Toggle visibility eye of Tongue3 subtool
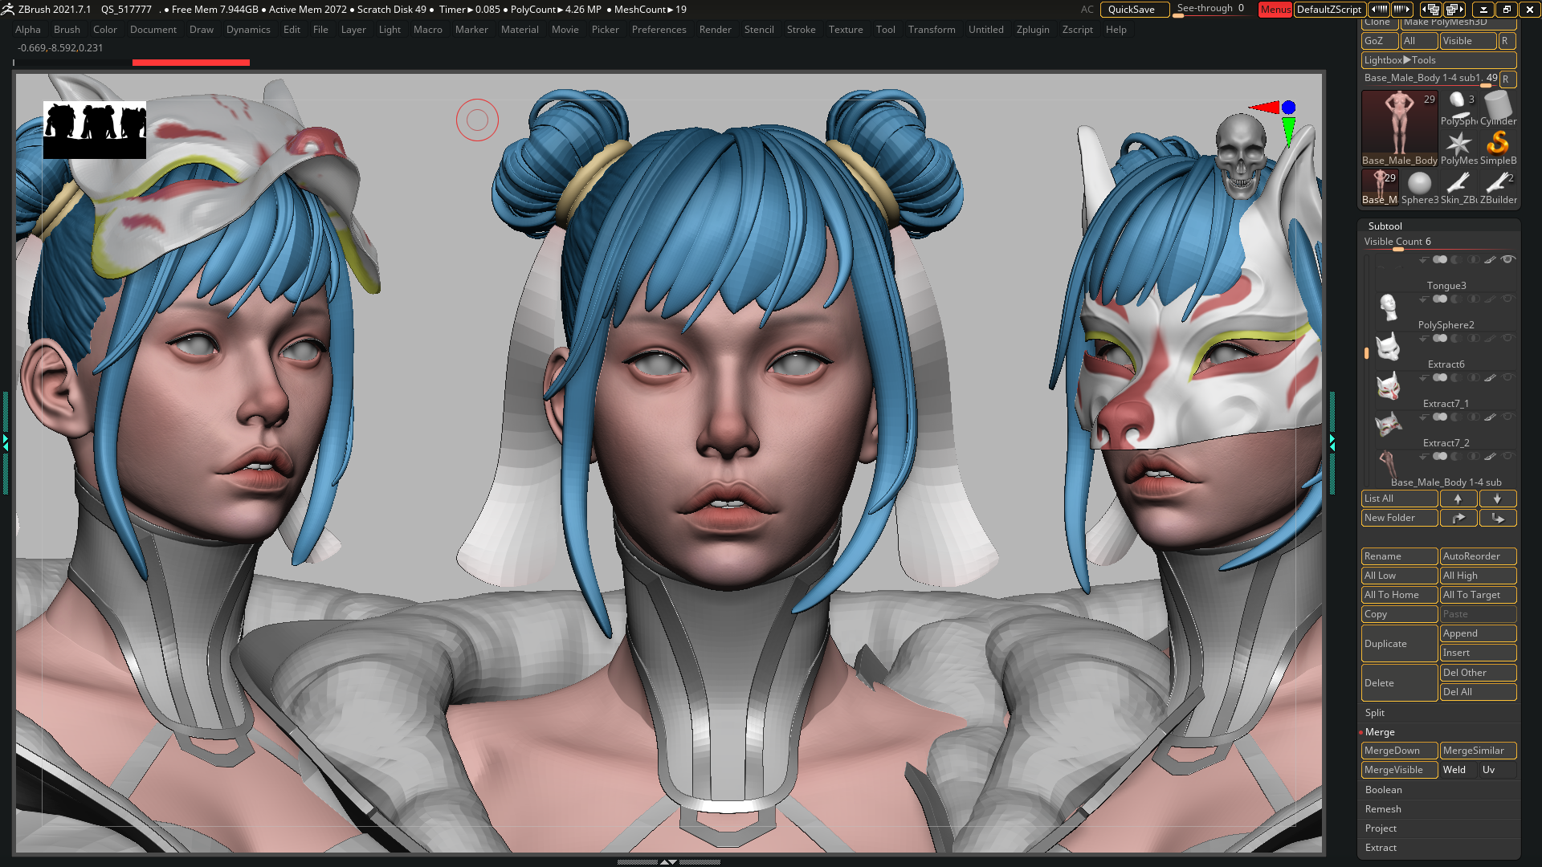 [1508, 259]
